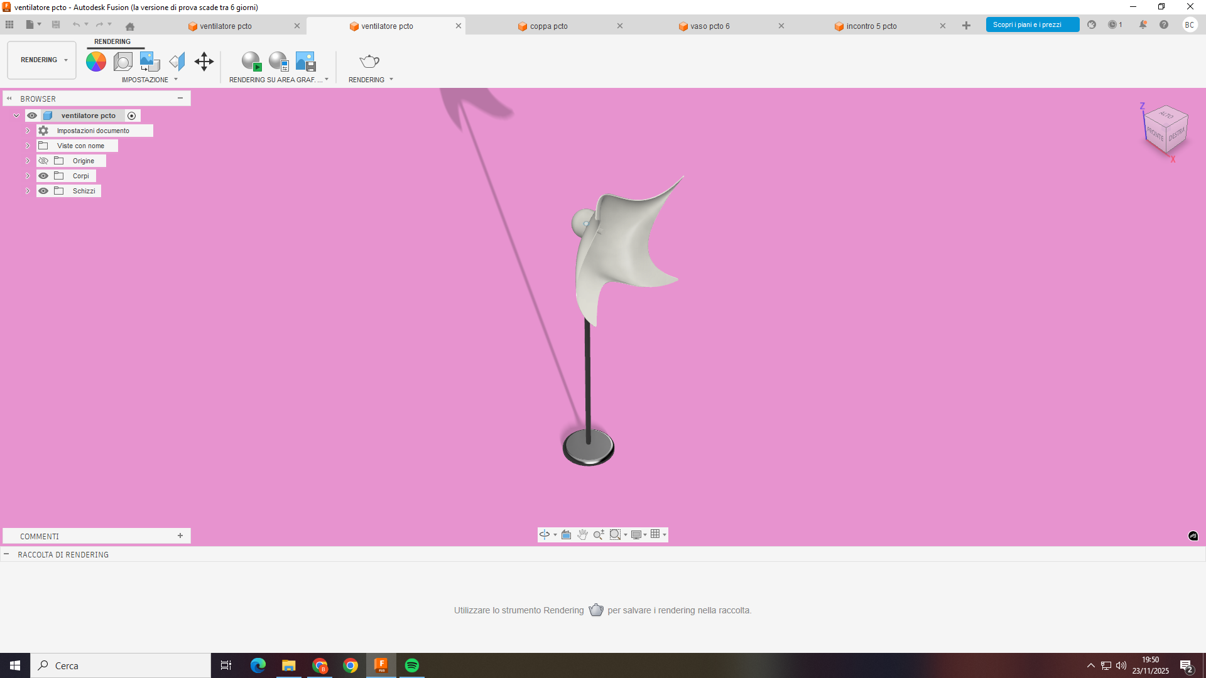Open the IMPOSTAZIONE dropdown arrow
1206x678 pixels.
tap(175, 80)
